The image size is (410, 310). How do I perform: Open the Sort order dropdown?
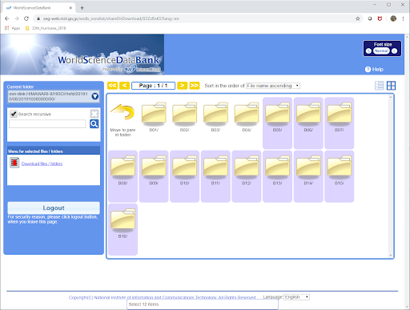[273, 86]
